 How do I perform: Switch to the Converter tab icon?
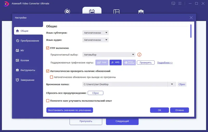(67, 11)
